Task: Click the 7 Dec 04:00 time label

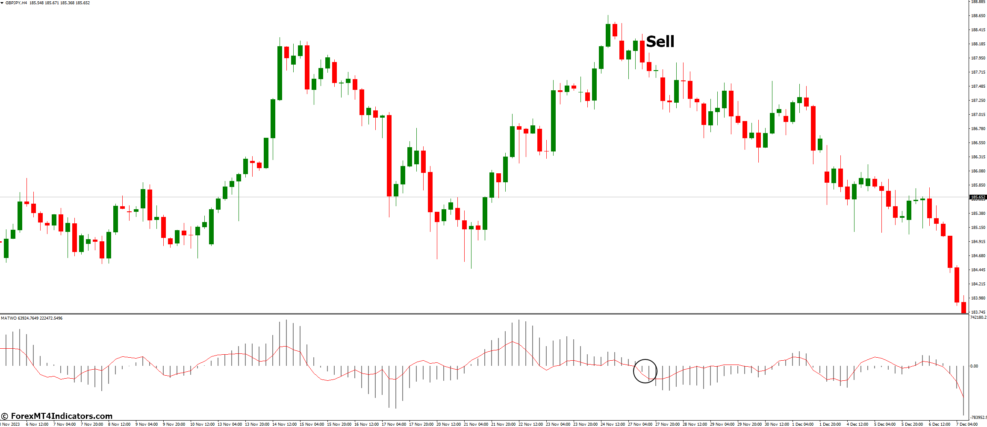Action: point(967,424)
